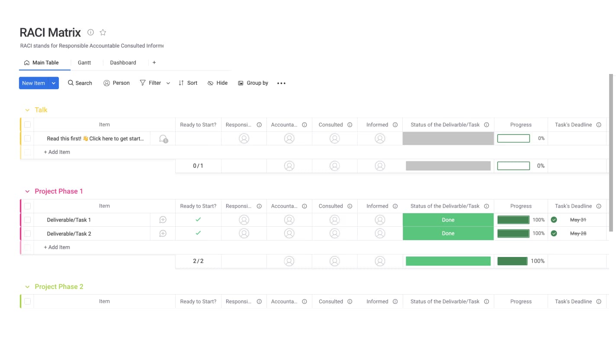Toggle Ready to Start for 'Read this first!' row
Viewport: 616px width, 337px height.
[198, 138]
